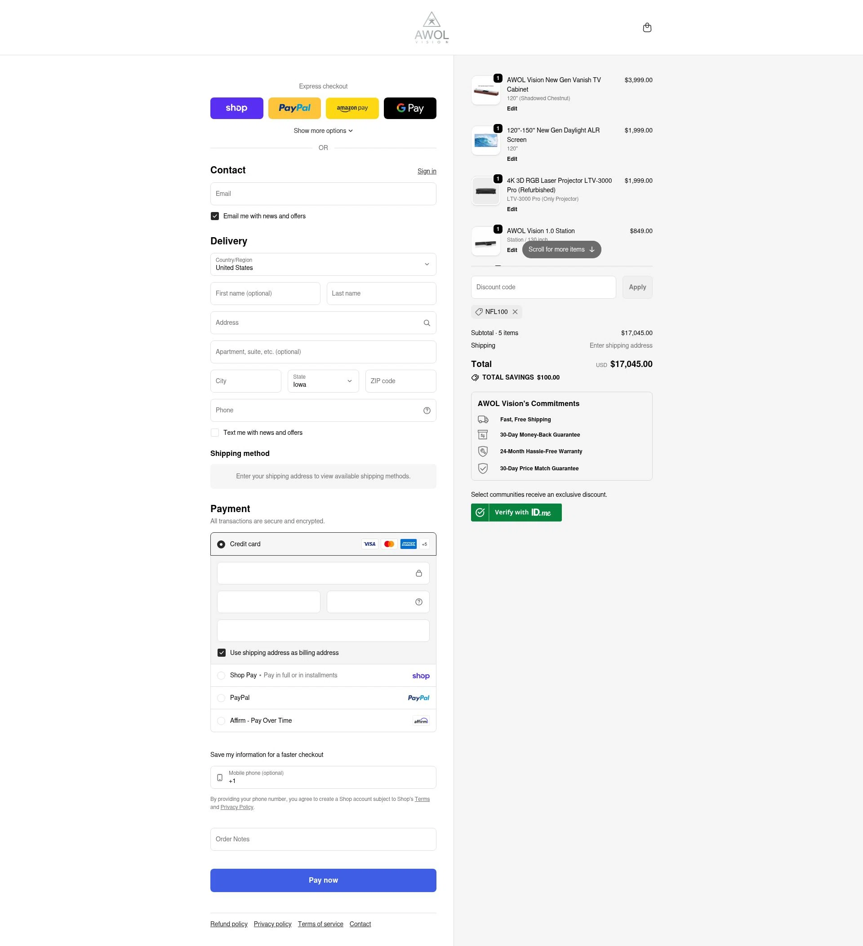Open the Refund policy link

click(229, 924)
